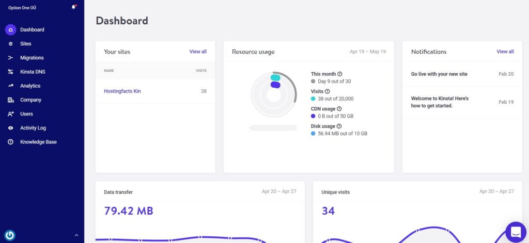Click the Sites layers icon
The width and height of the screenshot is (529, 243).
10,44
